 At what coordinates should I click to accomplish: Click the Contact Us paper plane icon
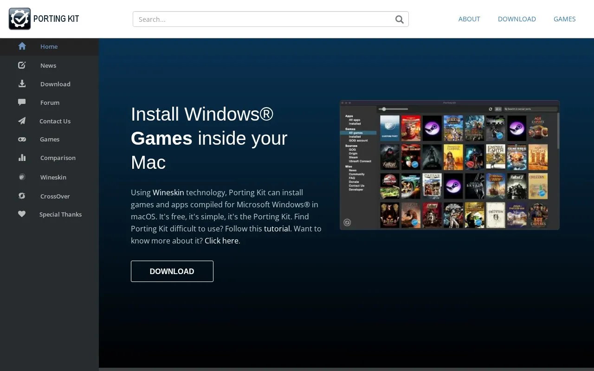pyautogui.click(x=22, y=121)
